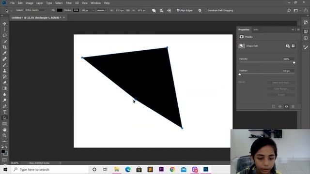Open the Select Active Layers dropdown
310x174 pixels.
point(35,10)
